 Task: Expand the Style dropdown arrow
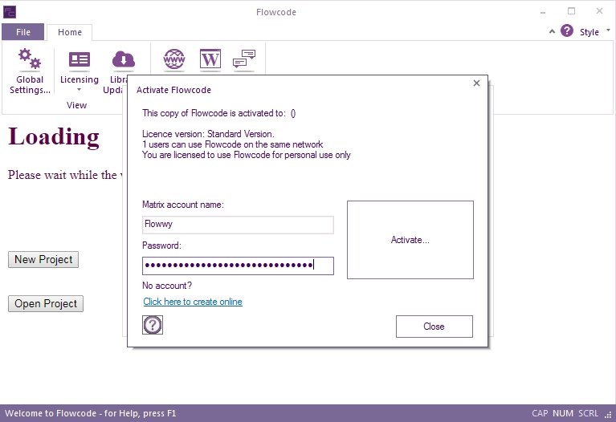[608, 30]
